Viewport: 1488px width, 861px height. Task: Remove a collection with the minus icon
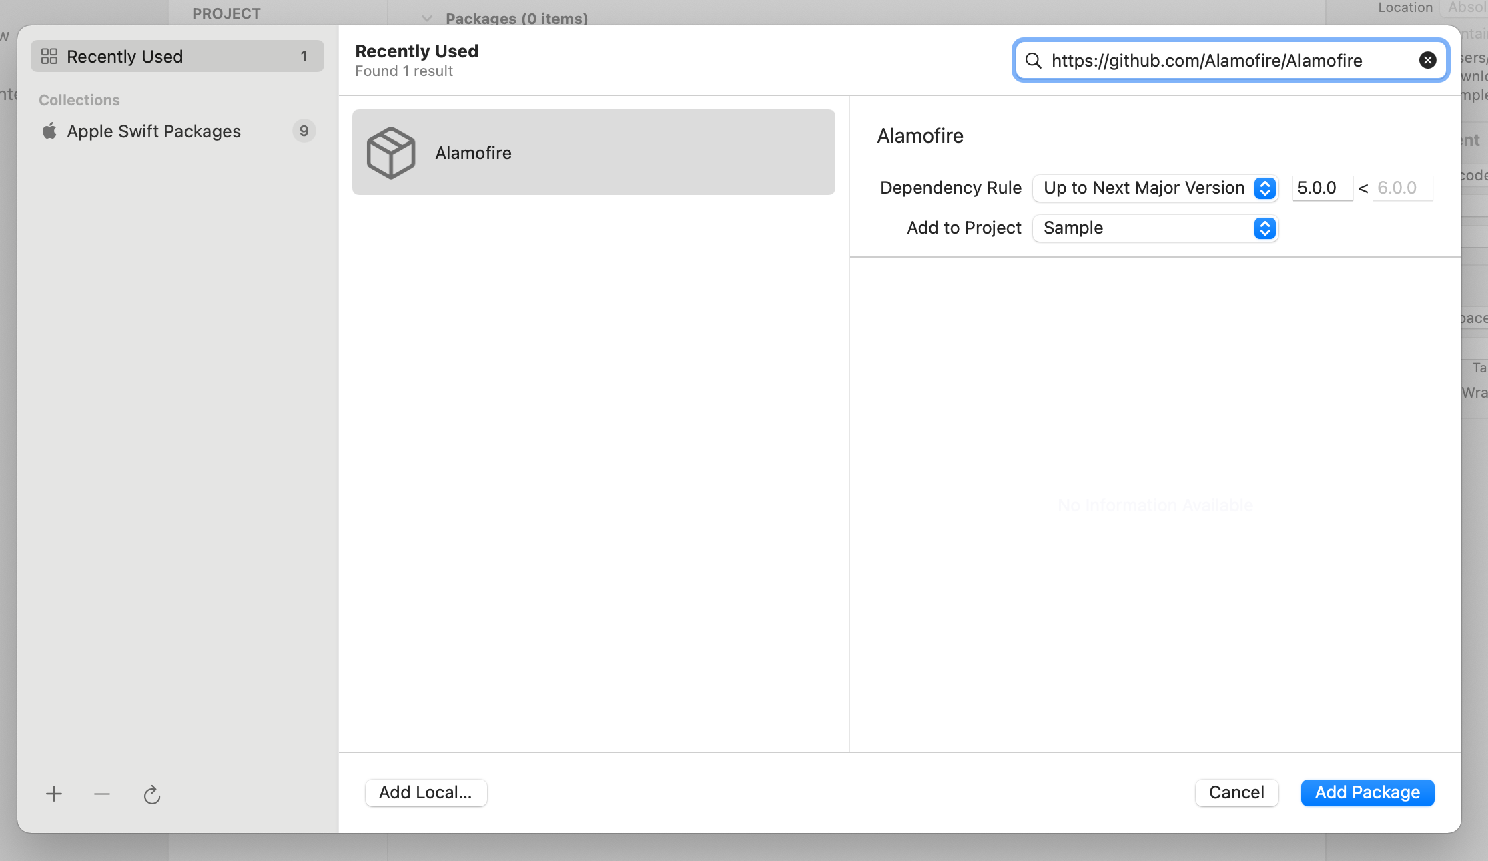click(x=101, y=794)
